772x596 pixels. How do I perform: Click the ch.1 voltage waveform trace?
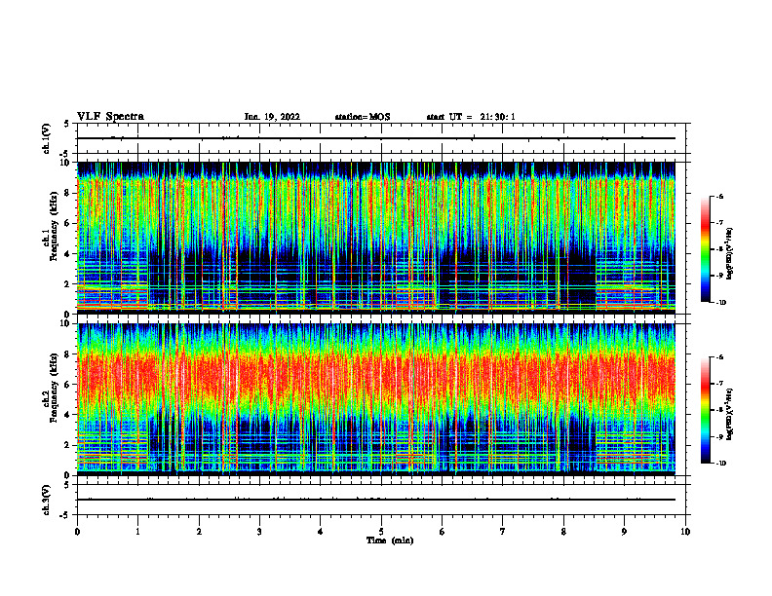coord(376,138)
